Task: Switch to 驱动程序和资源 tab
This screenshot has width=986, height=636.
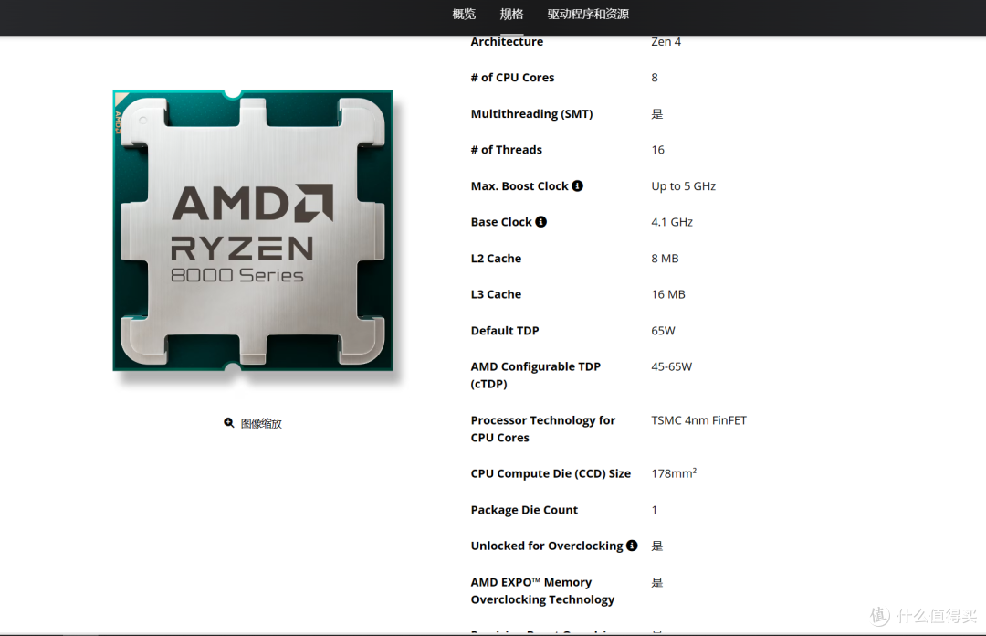Action: pos(588,14)
